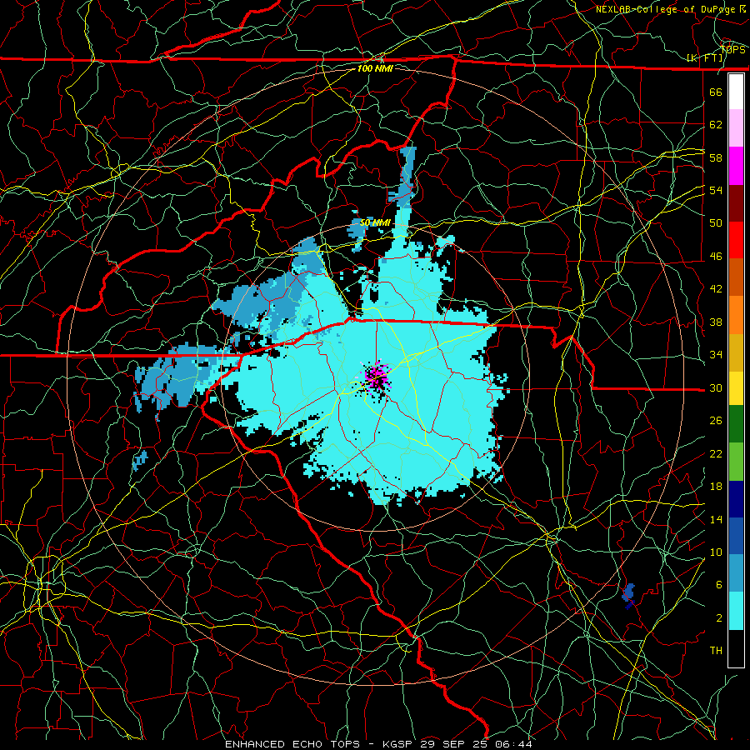Click the light pink legend swatch
750x750 pixels.
coord(736,128)
